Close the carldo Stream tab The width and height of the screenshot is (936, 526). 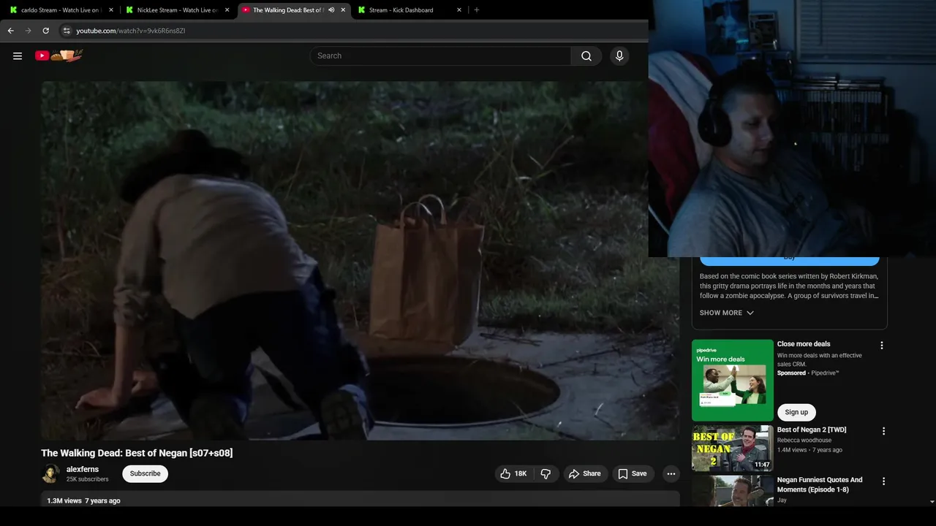click(x=111, y=10)
